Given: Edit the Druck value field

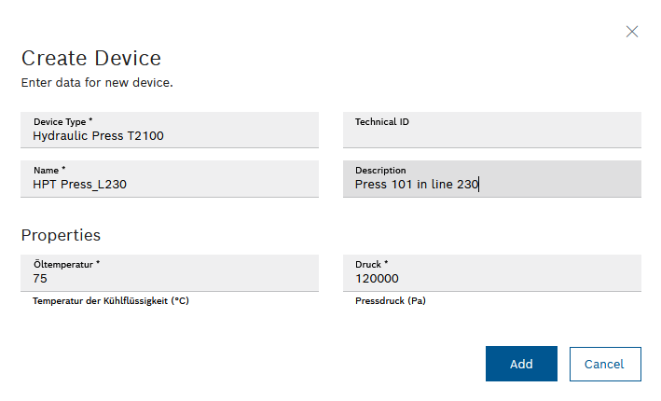Looking at the screenshot, I should (x=492, y=273).
